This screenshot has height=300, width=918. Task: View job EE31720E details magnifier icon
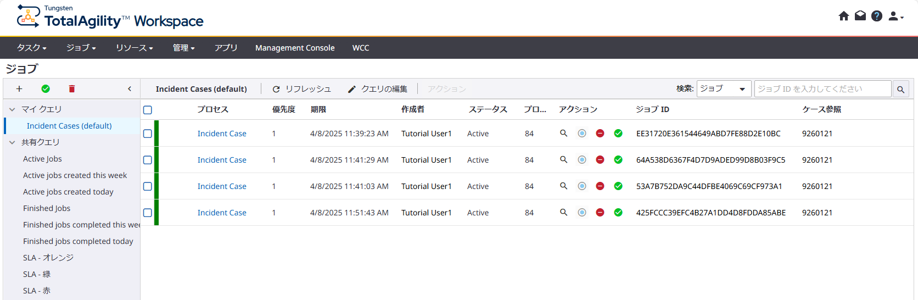pyautogui.click(x=563, y=133)
